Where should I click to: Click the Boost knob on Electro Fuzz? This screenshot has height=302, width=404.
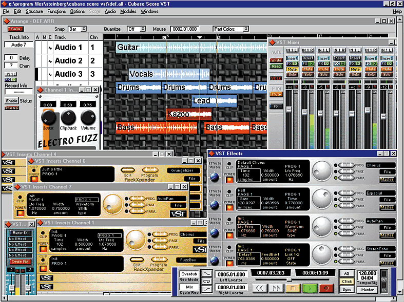pyautogui.click(x=48, y=117)
